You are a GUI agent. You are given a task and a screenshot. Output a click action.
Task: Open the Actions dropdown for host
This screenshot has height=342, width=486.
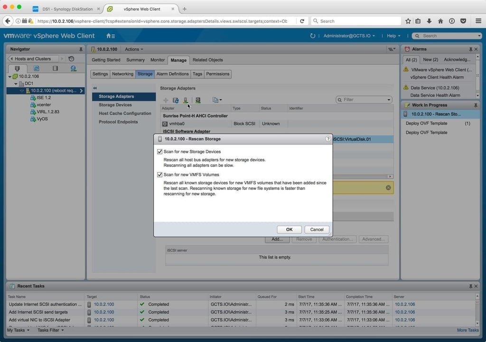click(x=134, y=49)
